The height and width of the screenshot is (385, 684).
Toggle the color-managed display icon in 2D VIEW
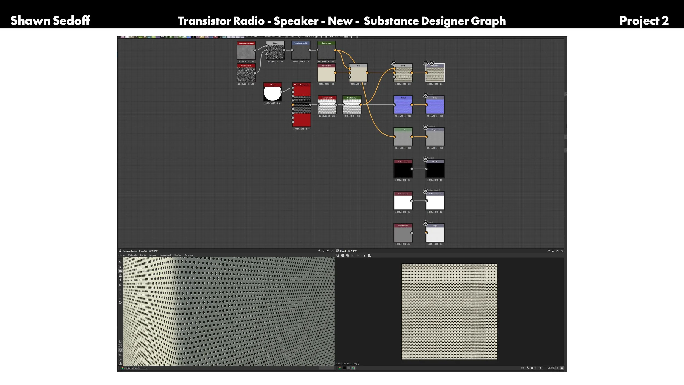click(x=353, y=368)
